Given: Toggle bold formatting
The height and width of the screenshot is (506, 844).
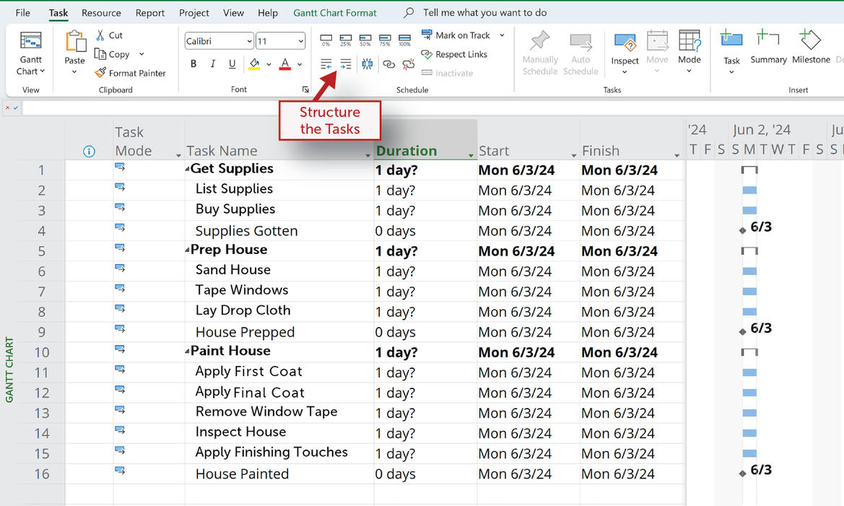Looking at the screenshot, I should [193, 64].
